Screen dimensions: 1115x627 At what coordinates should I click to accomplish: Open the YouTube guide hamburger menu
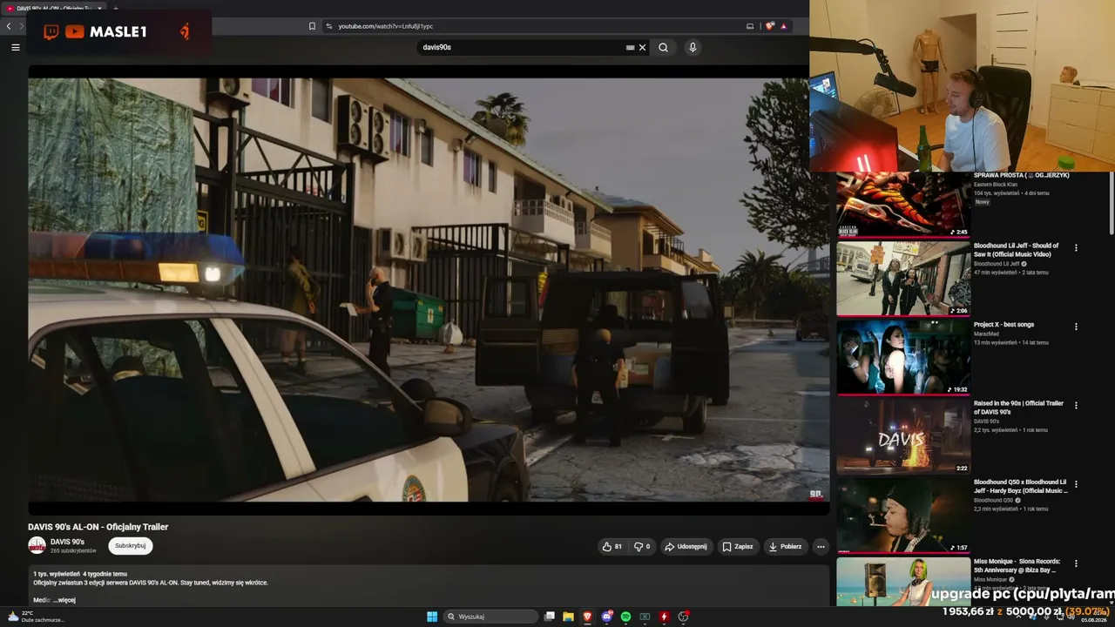[x=15, y=47]
